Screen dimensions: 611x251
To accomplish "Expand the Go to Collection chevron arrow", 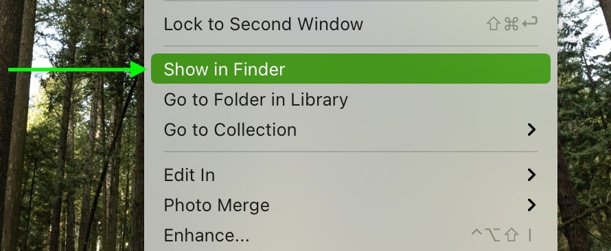I will (531, 130).
